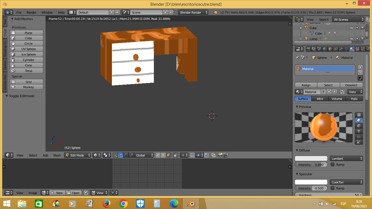Open the Mesh menu in 3D view header
Viewport: 372px width, 209px height.
57,155
